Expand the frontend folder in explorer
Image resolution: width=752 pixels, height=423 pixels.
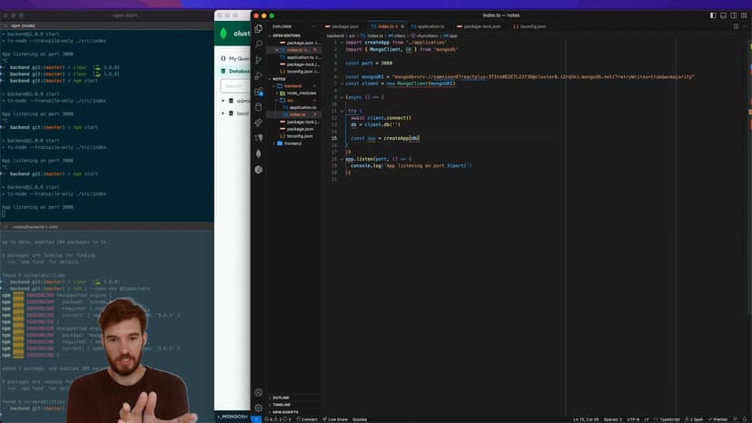[x=293, y=143]
